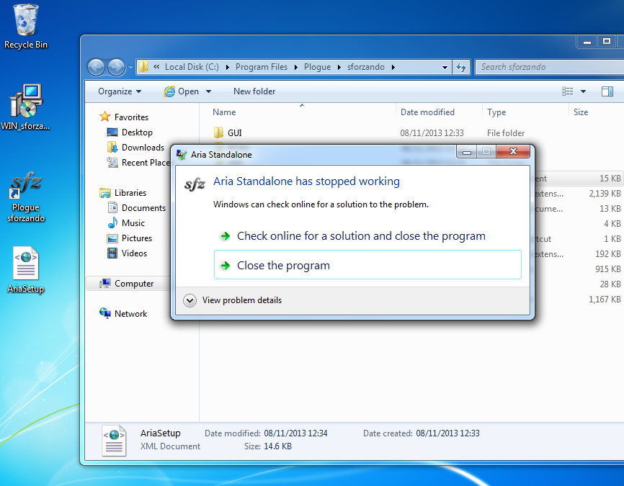Click New folder in the toolbar

(254, 91)
